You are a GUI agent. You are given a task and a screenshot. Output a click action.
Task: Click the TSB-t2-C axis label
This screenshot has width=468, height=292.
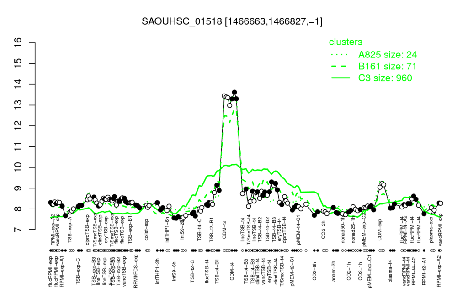tap(192, 271)
